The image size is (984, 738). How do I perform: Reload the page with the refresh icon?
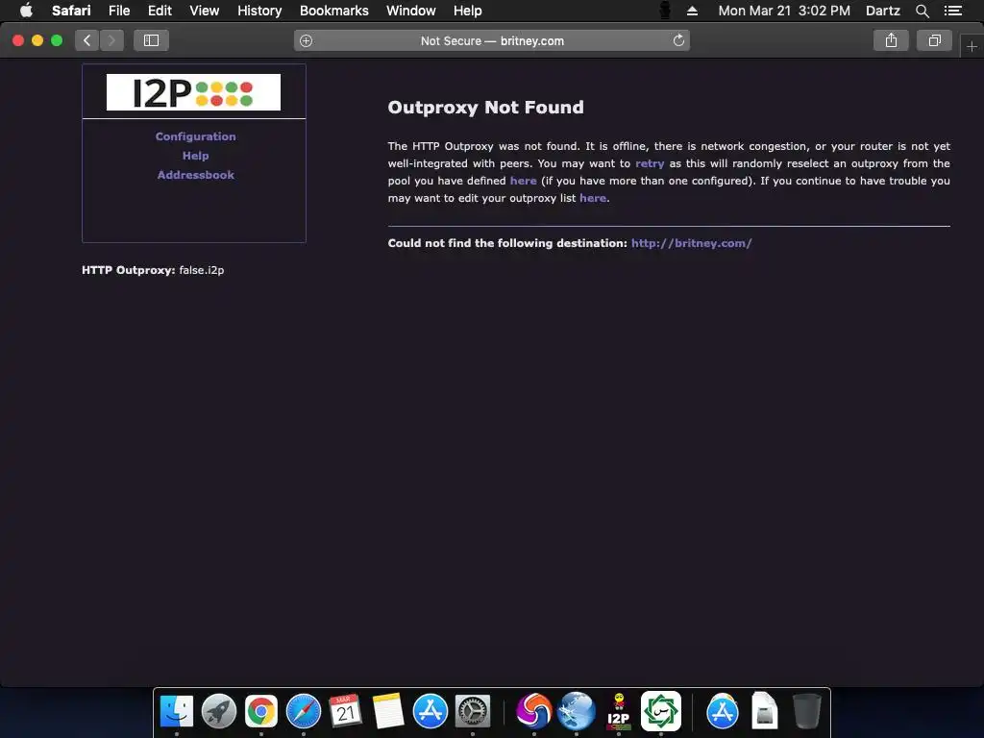point(678,40)
